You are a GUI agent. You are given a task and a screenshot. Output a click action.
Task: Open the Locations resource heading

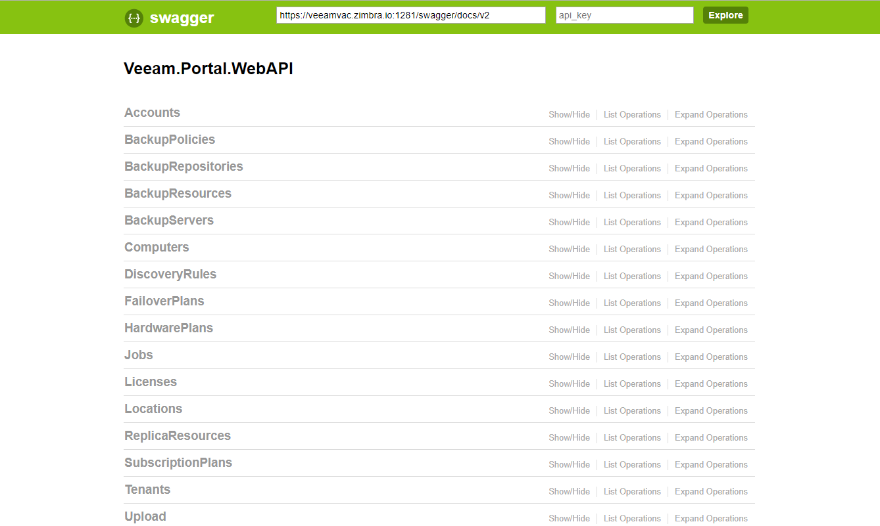153,409
